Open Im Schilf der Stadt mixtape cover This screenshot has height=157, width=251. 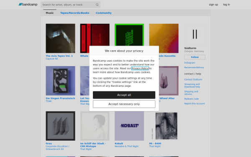click(95, 126)
